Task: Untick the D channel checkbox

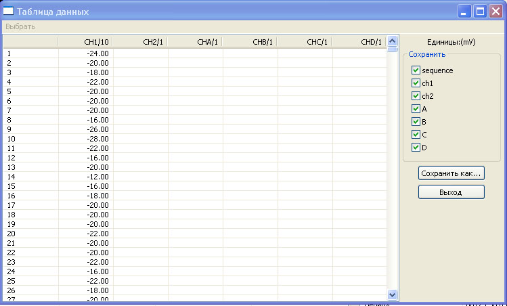Action: pos(416,148)
